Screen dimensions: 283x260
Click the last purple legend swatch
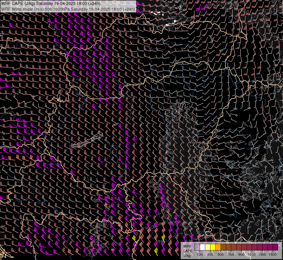point(275,247)
